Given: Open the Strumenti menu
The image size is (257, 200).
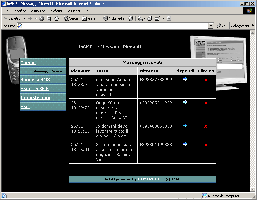Looking at the screenshot, I should point(74,11).
